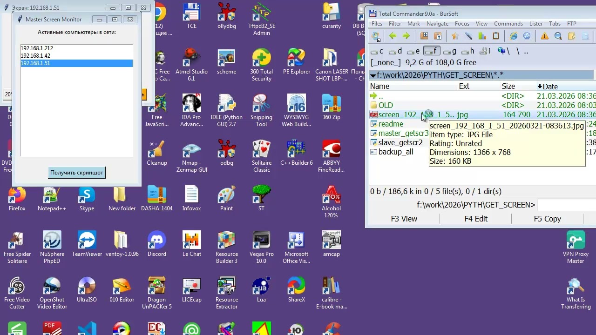Switch to drive d in Total Commander
The image size is (596, 335).
coord(396,51)
